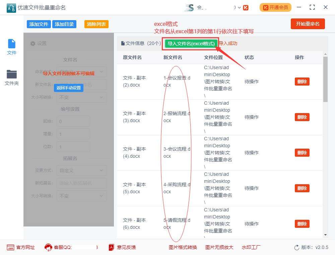Click the 添加文件 button
The width and height of the screenshot is (335, 255).
tap(39, 24)
